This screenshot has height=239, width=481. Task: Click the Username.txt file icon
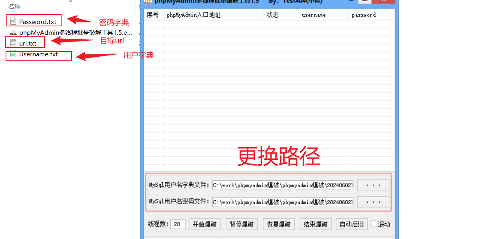coord(13,54)
